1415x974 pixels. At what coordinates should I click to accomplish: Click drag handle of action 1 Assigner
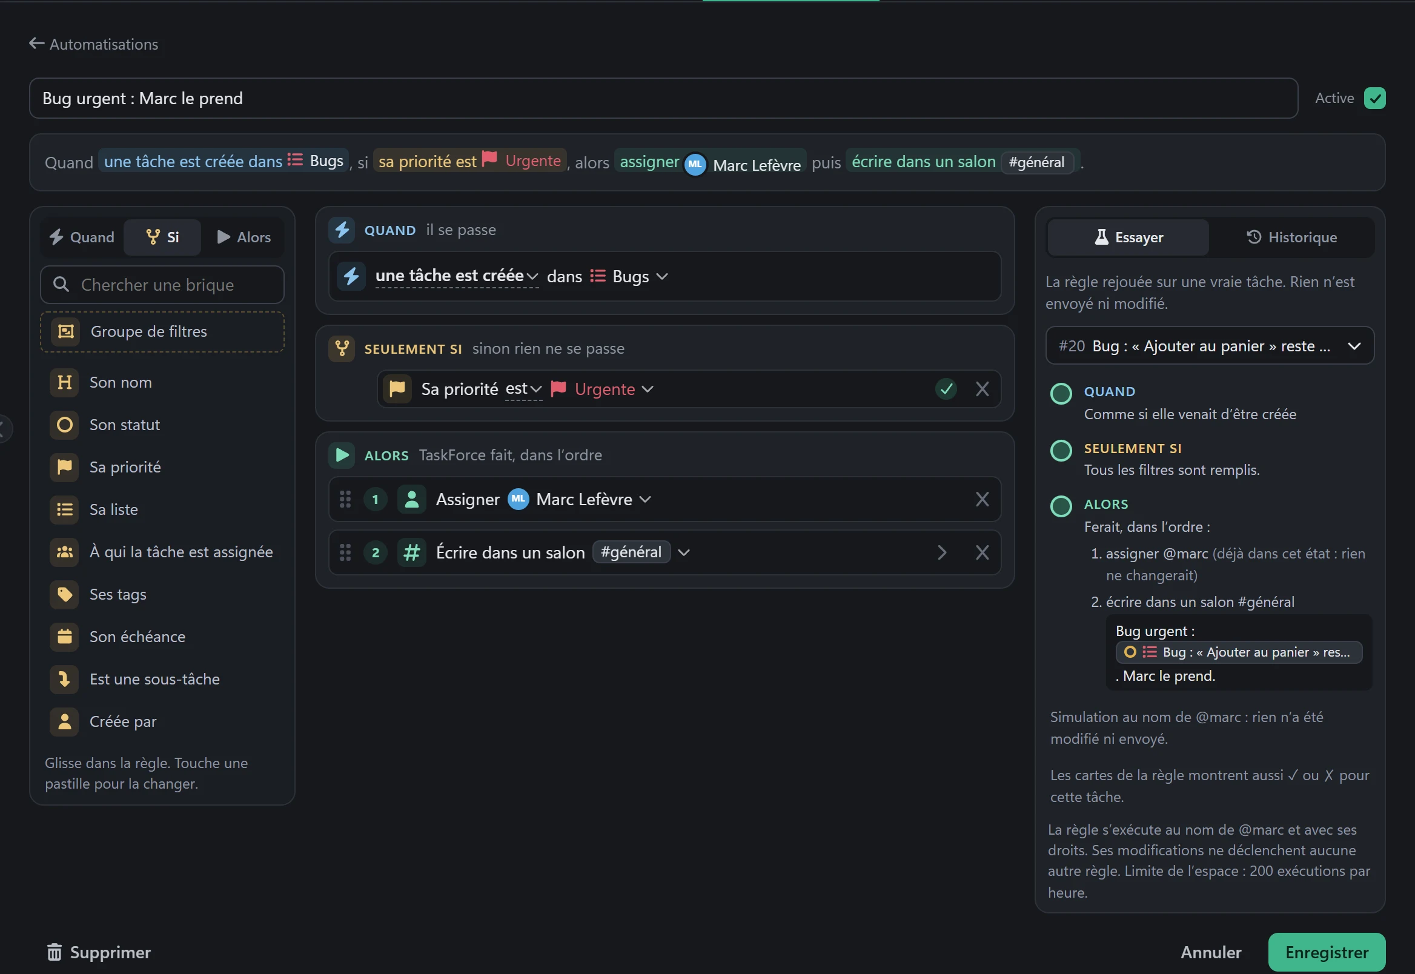point(345,500)
